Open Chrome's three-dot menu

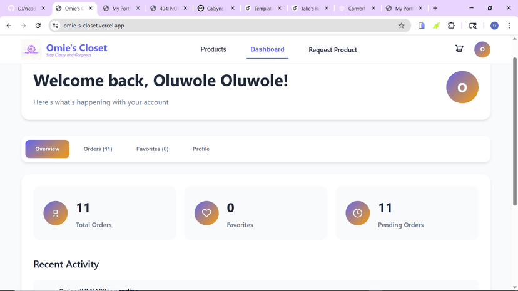point(509,26)
